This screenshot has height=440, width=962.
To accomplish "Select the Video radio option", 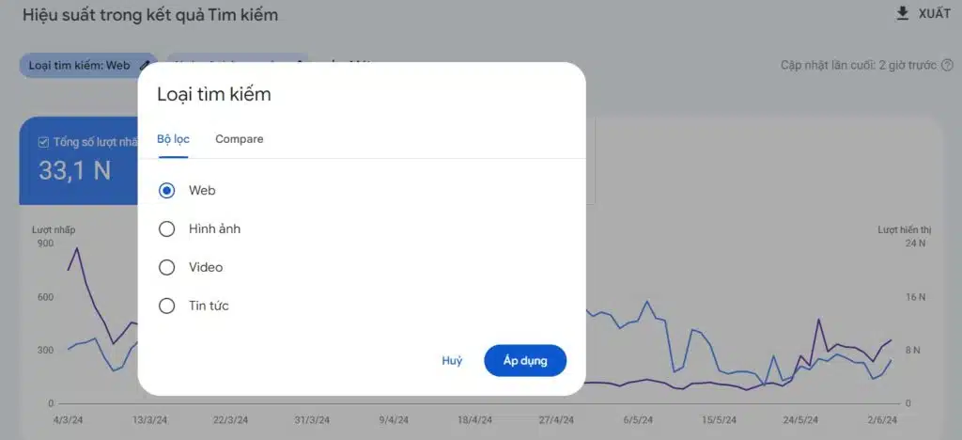I will click(x=167, y=267).
